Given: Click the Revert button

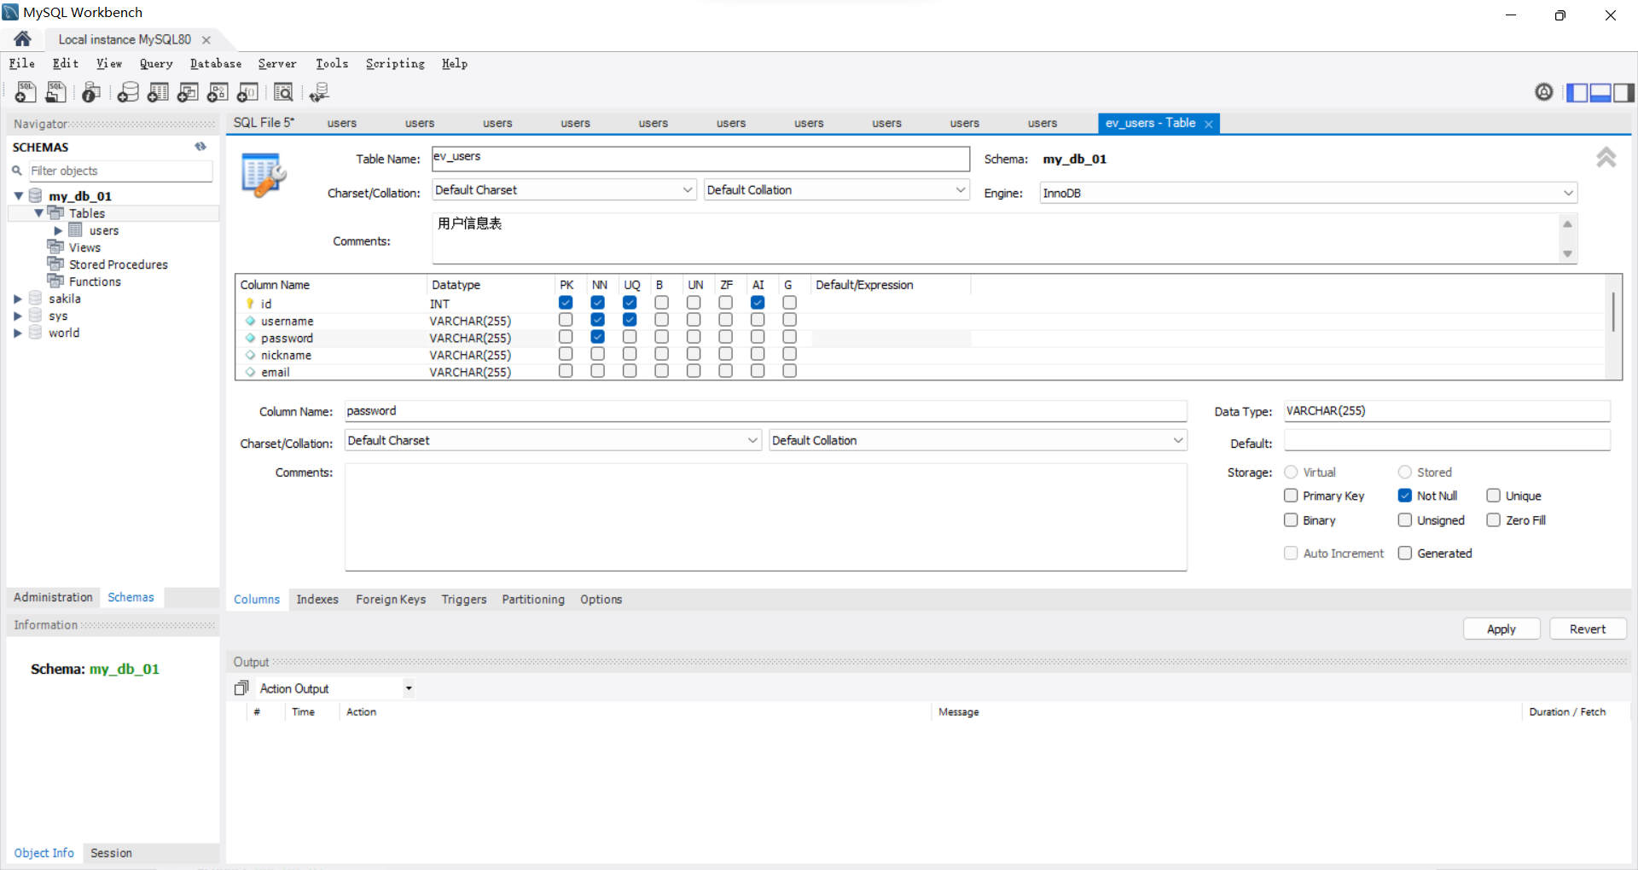Looking at the screenshot, I should [1588, 629].
